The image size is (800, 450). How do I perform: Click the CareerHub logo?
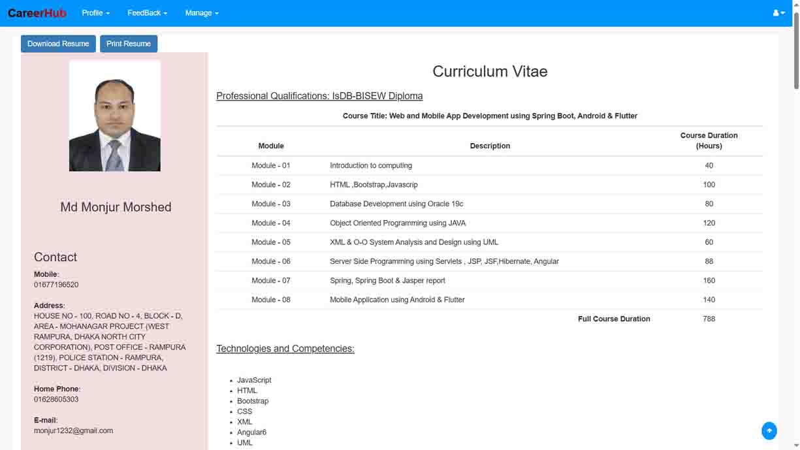[x=37, y=12]
